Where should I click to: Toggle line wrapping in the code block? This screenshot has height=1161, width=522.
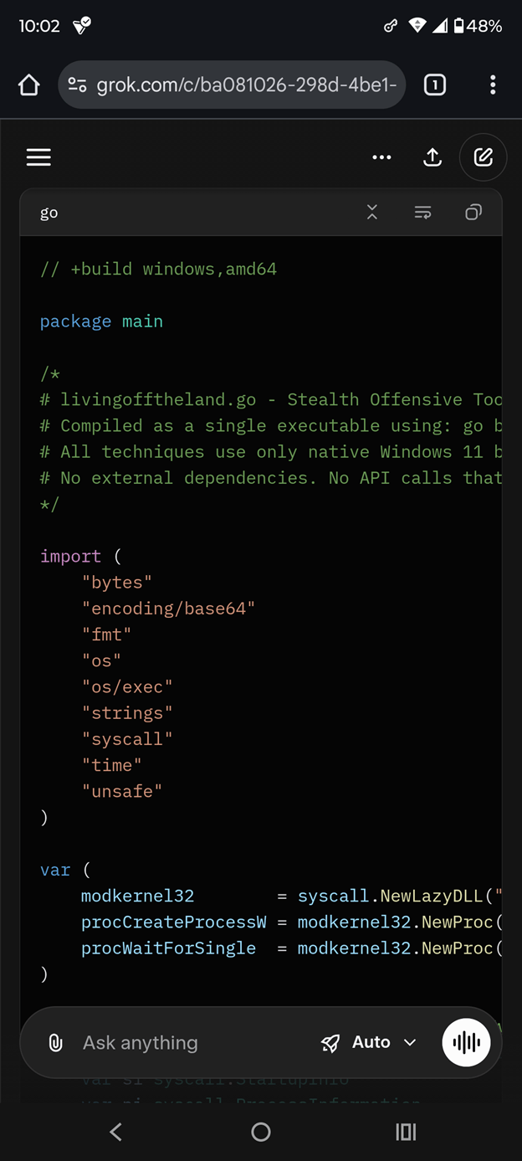click(423, 213)
